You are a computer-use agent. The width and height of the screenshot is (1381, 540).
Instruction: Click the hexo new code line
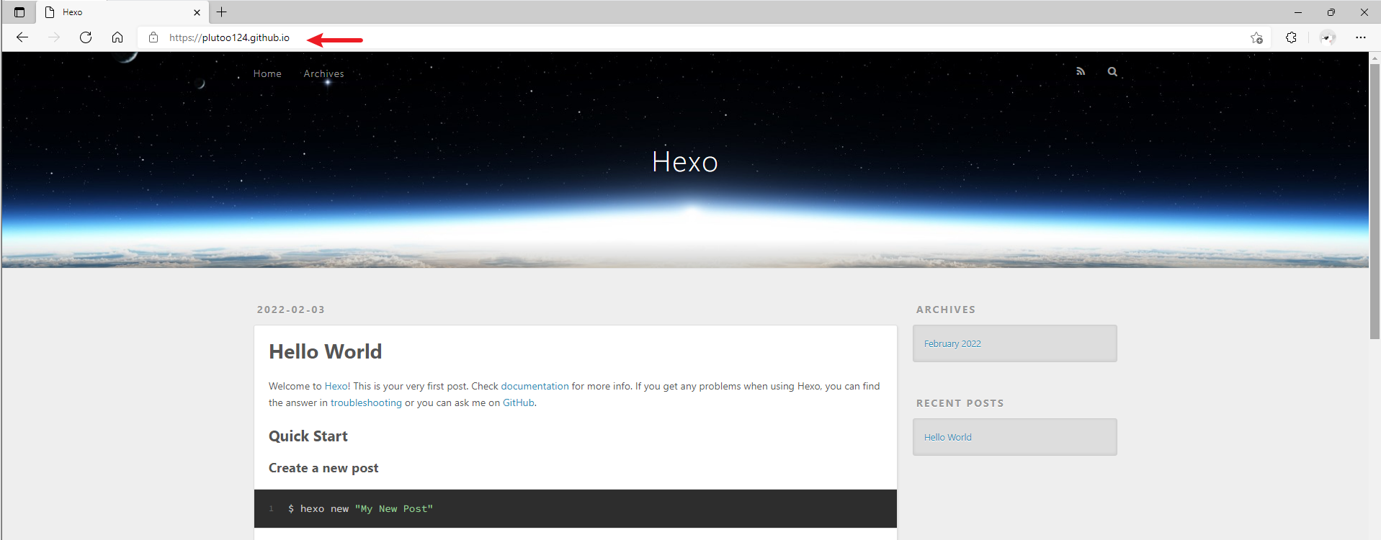360,509
